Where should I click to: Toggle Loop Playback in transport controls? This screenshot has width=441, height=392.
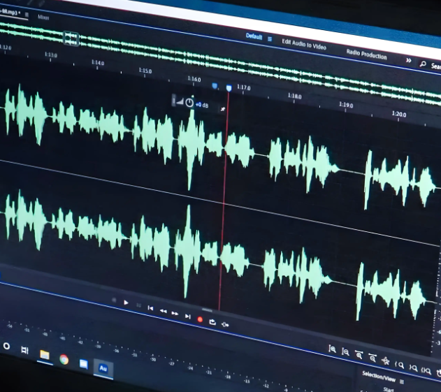(212, 321)
